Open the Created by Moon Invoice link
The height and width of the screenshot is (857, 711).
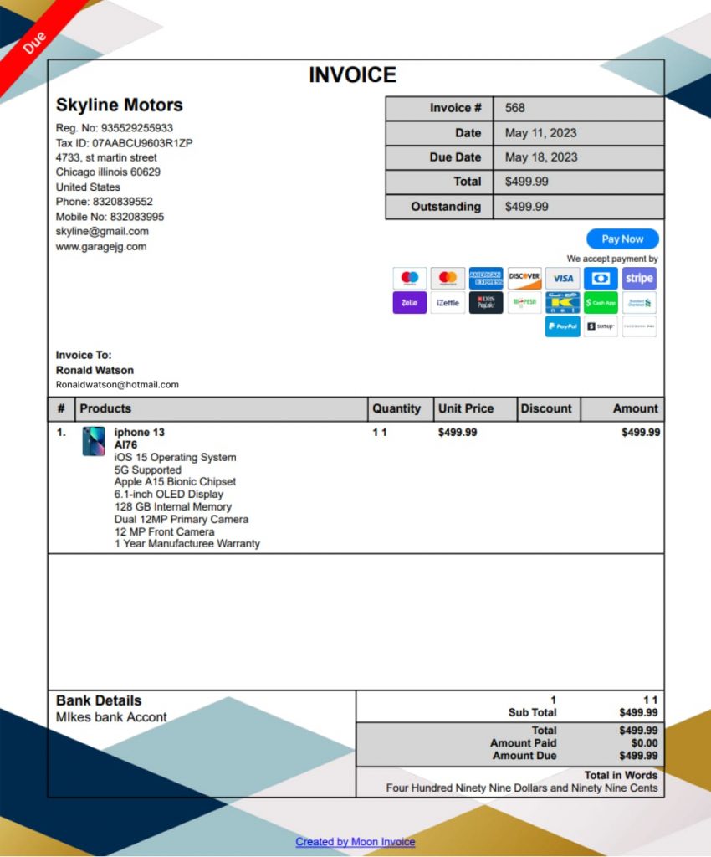pos(355,842)
